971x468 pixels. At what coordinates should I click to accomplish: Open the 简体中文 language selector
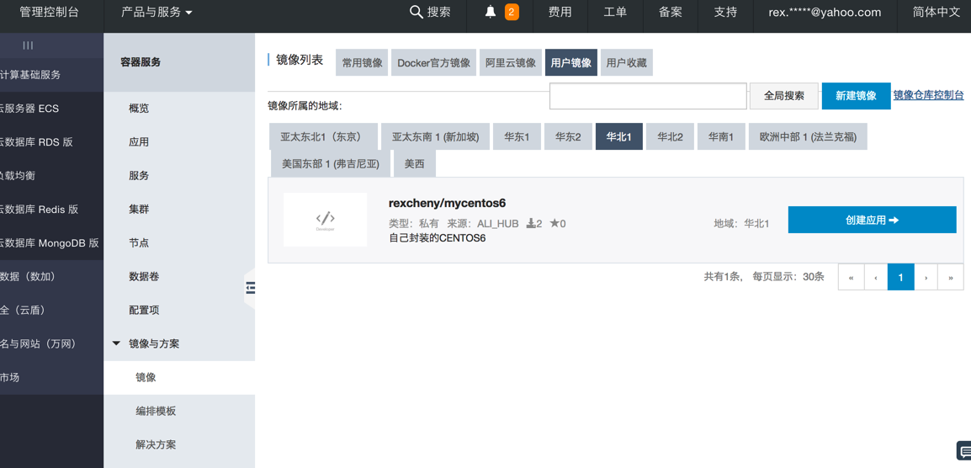tap(936, 12)
